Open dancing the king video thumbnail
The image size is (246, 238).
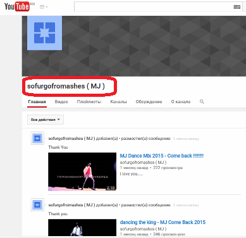(82, 227)
